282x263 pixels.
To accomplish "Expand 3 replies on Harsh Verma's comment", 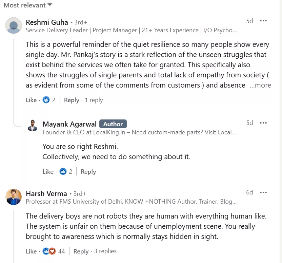I will click(105, 251).
